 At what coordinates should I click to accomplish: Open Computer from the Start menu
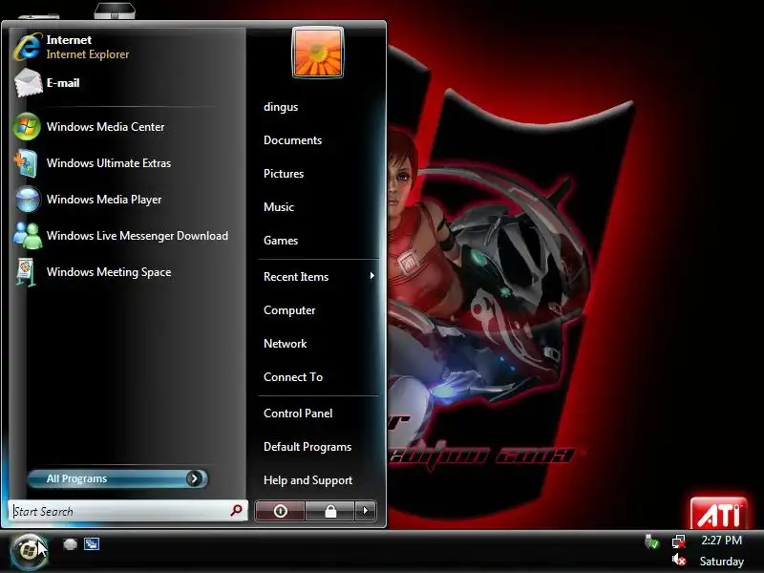tap(289, 310)
